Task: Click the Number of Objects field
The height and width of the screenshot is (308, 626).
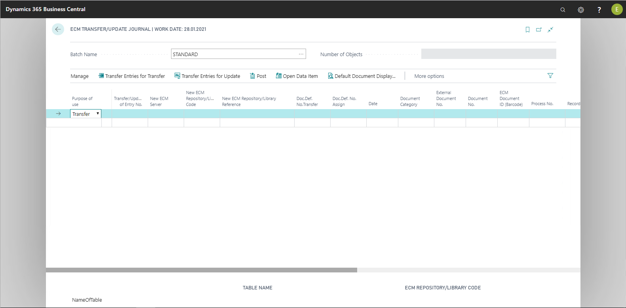Action: pyautogui.click(x=488, y=54)
